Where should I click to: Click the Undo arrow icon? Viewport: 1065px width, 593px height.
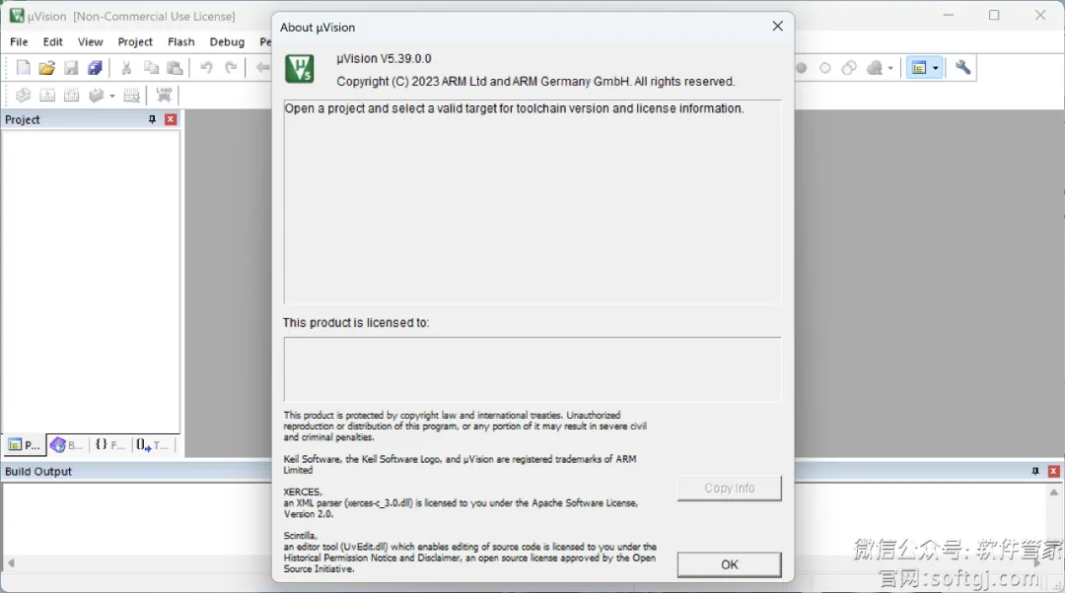point(206,68)
